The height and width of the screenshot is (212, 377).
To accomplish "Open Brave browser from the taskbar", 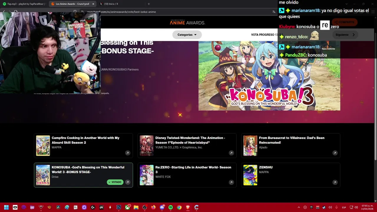I will click(x=188, y=207).
